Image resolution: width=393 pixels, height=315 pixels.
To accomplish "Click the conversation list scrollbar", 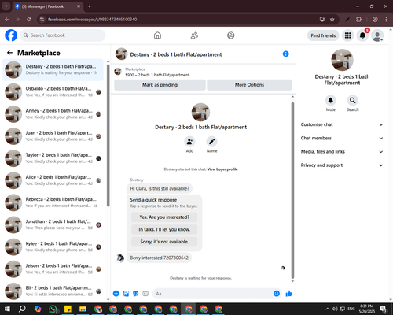I will (108, 135).
